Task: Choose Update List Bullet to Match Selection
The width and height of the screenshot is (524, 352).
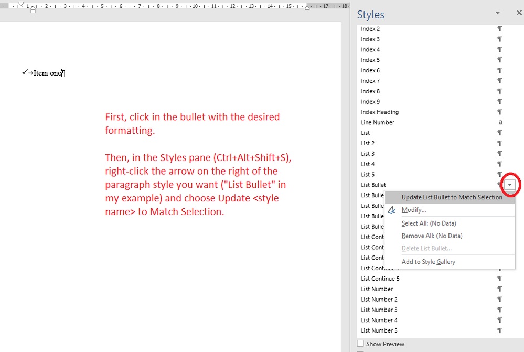Action: tap(450, 197)
